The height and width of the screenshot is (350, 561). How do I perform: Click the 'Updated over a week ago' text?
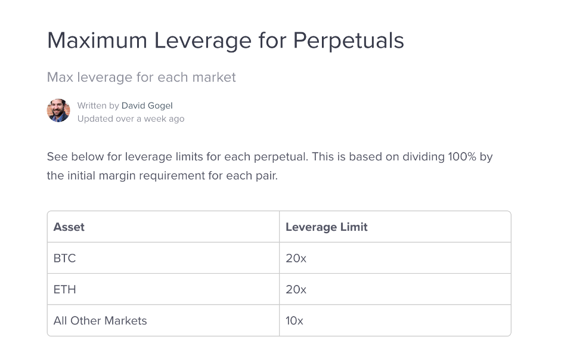(131, 119)
